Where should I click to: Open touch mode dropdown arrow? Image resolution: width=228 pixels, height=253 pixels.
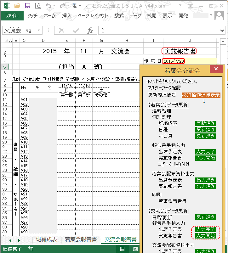[x=80, y=6]
